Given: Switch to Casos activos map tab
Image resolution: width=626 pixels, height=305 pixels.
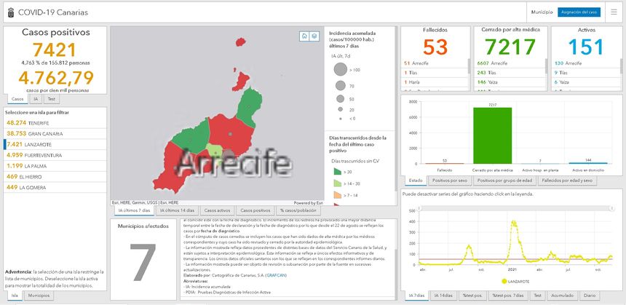Looking at the screenshot, I should point(219,210).
